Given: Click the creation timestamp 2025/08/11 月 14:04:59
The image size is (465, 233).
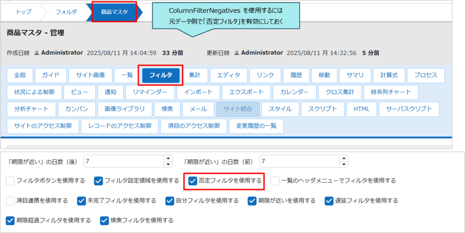Looking at the screenshot, I should 121,53.
